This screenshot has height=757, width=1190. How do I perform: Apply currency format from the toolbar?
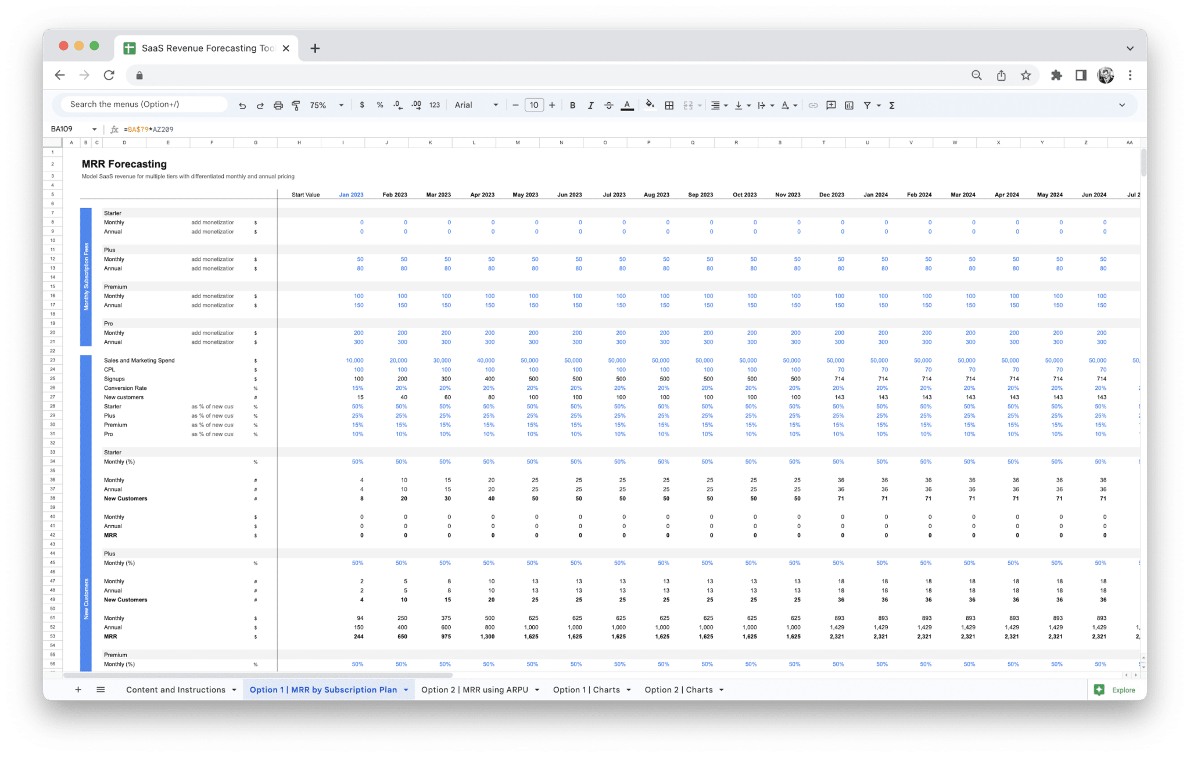click(363, 105)
